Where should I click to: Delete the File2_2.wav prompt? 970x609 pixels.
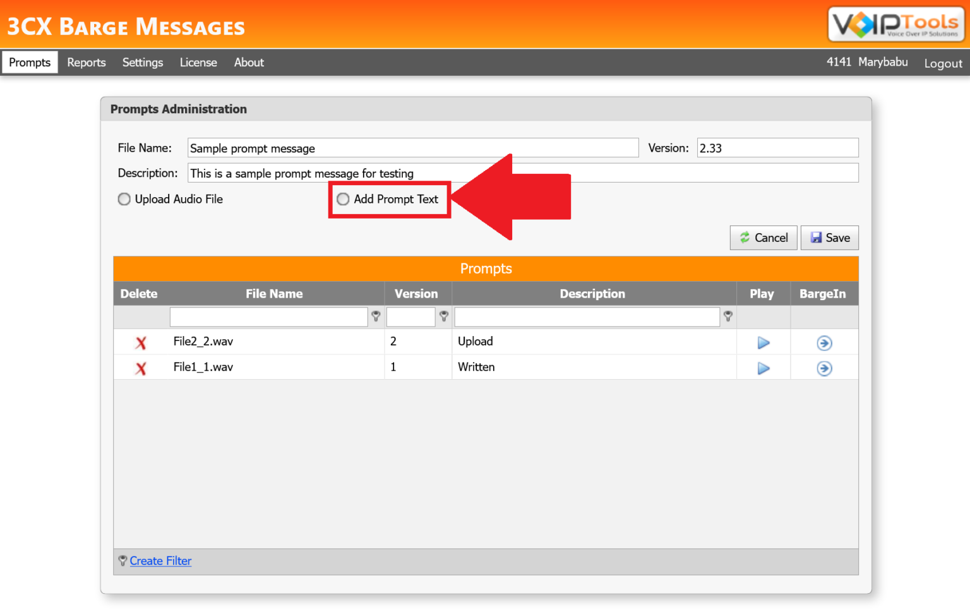pos(140,342)
